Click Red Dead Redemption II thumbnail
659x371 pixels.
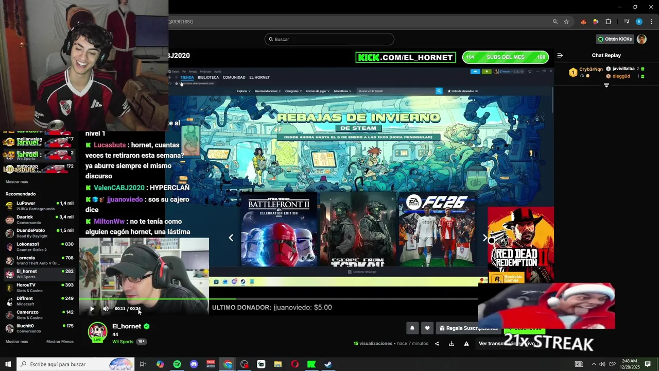pos(521,245)
